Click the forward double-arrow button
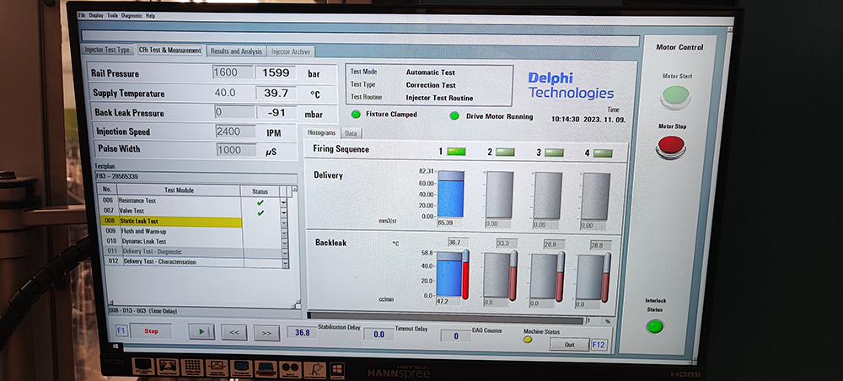Screen dimensions: 843x381 tap(266, 333)
